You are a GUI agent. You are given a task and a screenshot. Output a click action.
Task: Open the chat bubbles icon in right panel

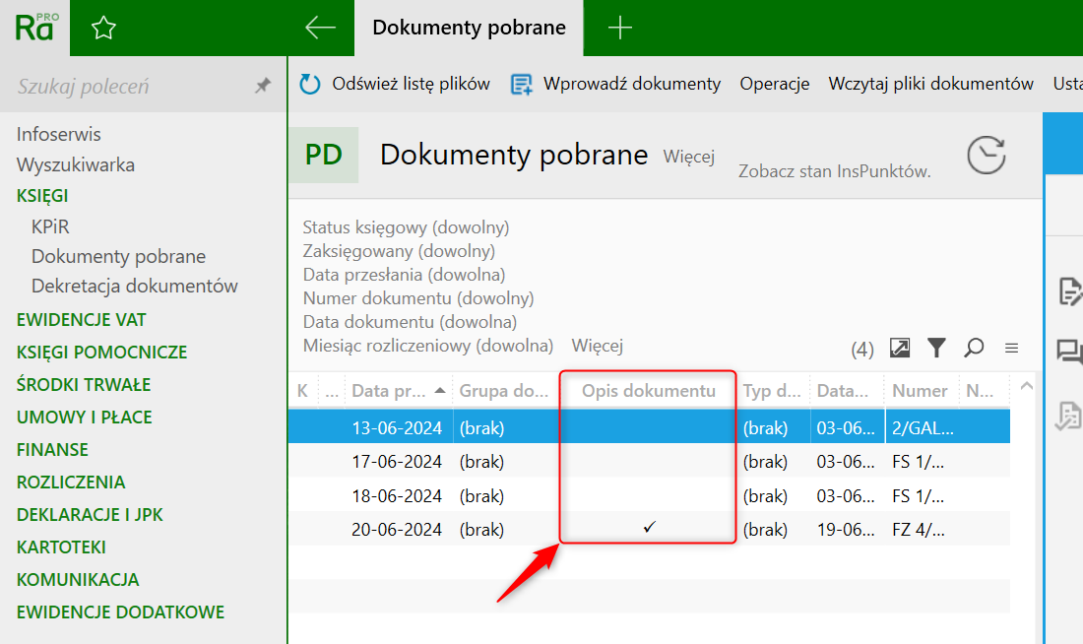pos(1069,352)
